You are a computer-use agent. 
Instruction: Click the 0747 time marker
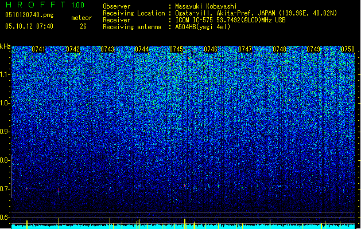click(x=245, y=49)
